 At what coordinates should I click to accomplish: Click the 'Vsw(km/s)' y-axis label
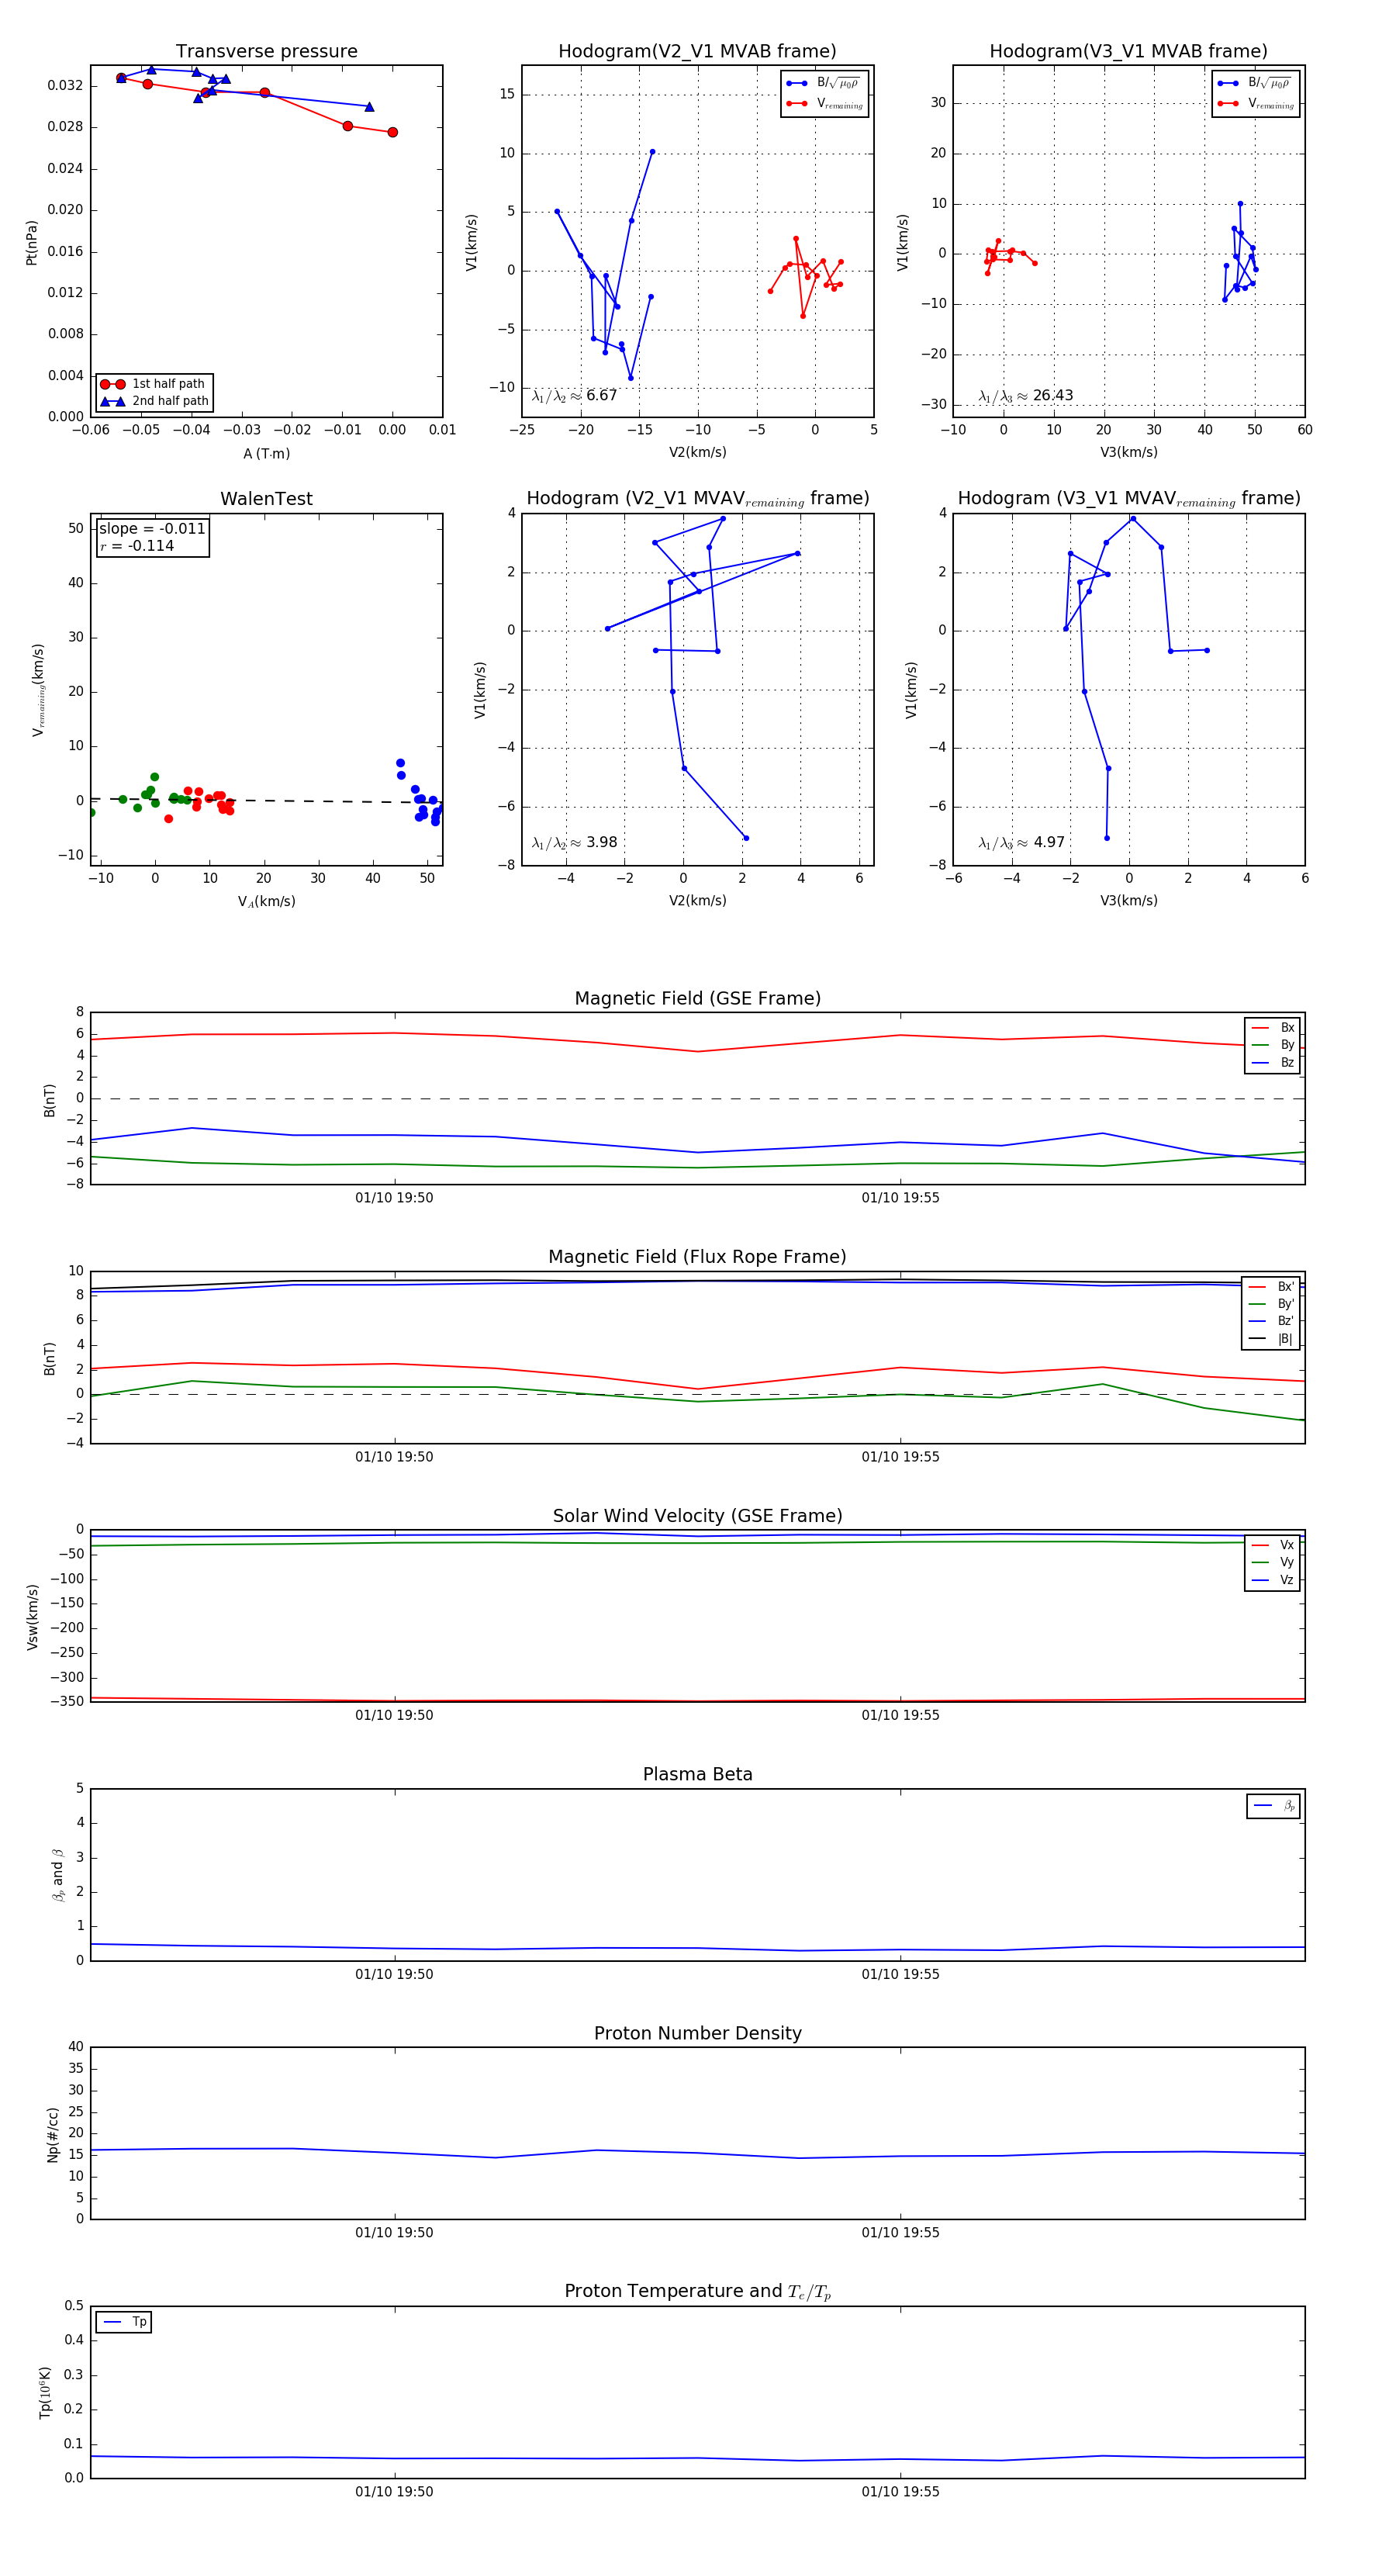pyautogui.click(x=32, y=1617)
